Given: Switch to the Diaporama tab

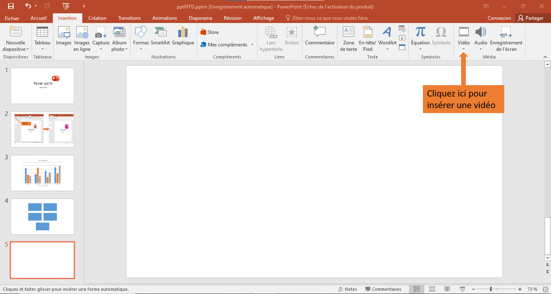Looking at the screenshot, I should click(200, 18).
